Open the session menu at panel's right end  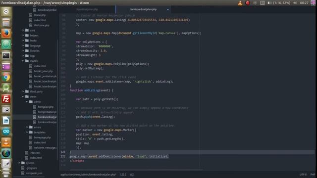tap(313, 3)
